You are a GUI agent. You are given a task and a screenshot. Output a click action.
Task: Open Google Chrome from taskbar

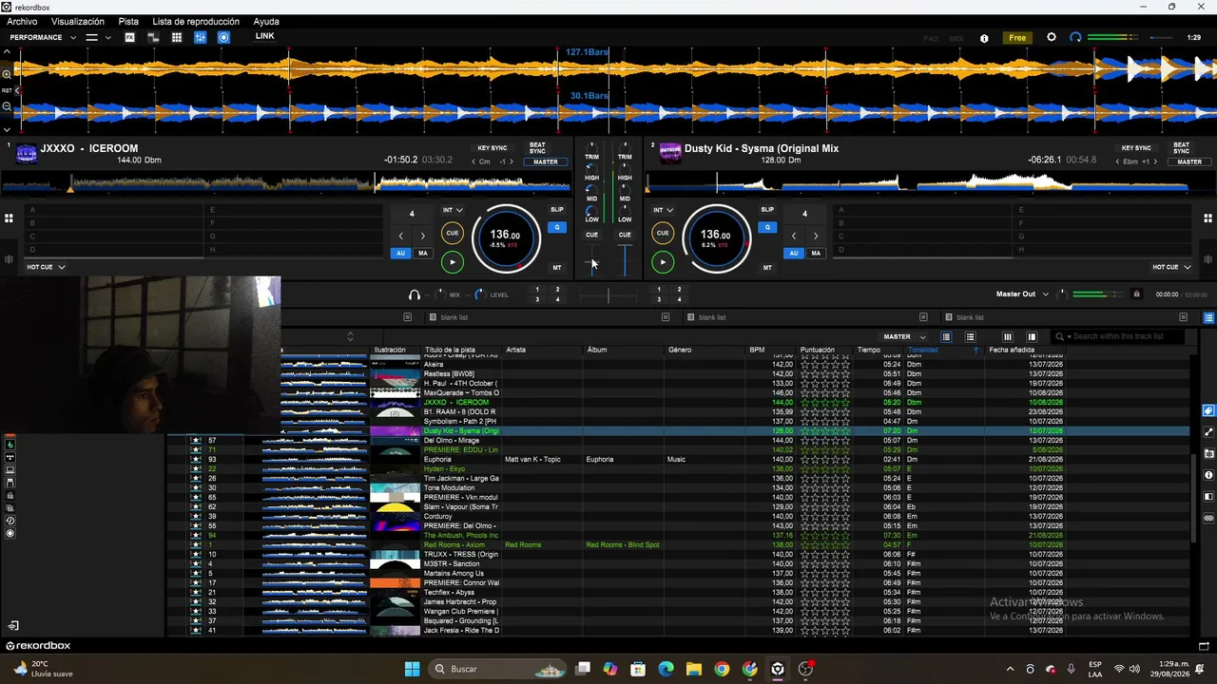coord(722,669)
